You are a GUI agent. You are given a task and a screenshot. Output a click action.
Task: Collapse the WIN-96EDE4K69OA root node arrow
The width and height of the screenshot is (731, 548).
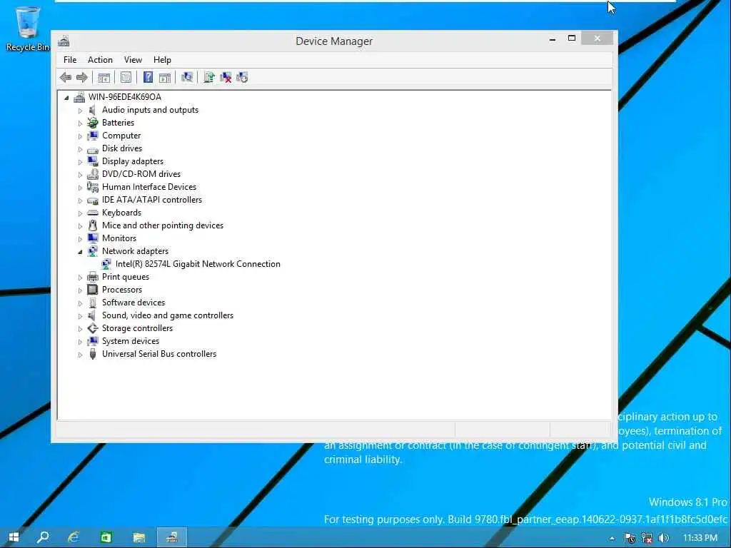pos(66,98)
